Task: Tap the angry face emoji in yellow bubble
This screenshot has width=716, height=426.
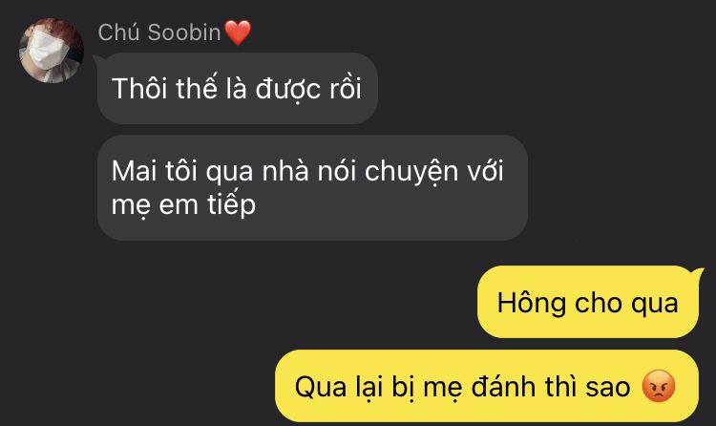Action: pos(658,386)
